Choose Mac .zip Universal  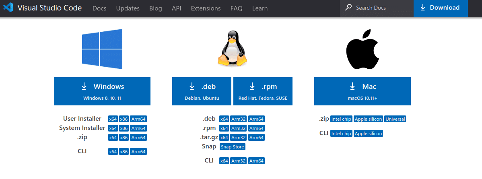[x=395, y=119]
